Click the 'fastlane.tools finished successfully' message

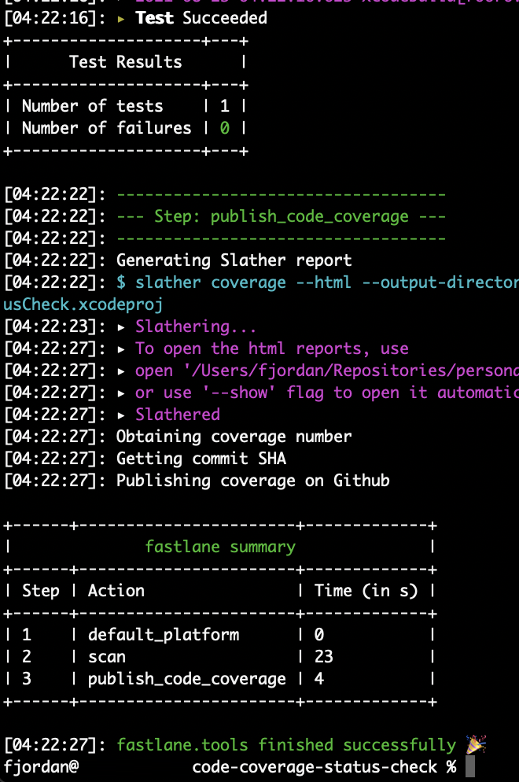coord(286,744)
